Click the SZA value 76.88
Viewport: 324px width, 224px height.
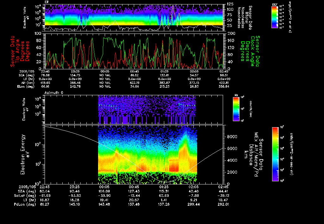[x=46, y=75]
